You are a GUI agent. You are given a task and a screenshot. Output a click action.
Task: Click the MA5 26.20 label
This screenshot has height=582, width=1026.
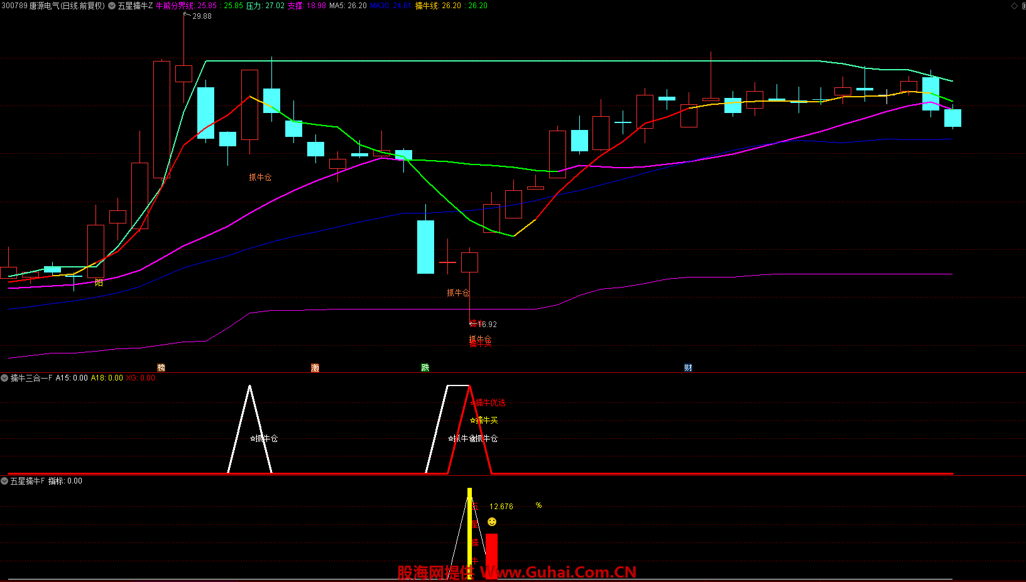[348, 6]
